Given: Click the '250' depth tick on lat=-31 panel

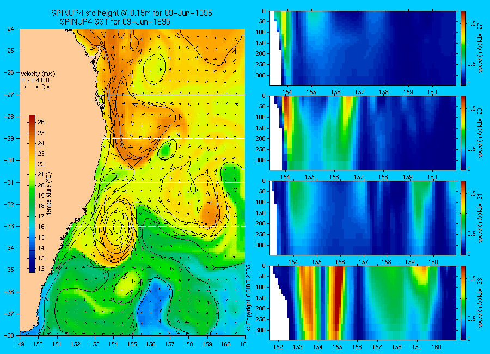Looking at the screenshot, I should [x=261, y=234].
